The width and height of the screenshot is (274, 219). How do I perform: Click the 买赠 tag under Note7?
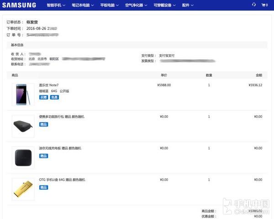click(x=43, y=97)
